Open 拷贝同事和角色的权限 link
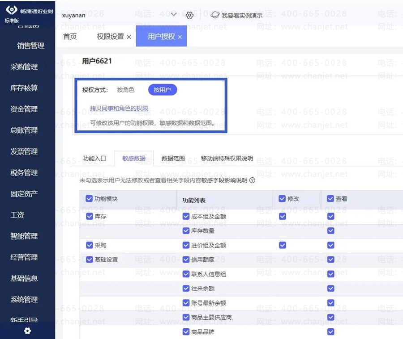Screen dimensions: 403x339 119,108
